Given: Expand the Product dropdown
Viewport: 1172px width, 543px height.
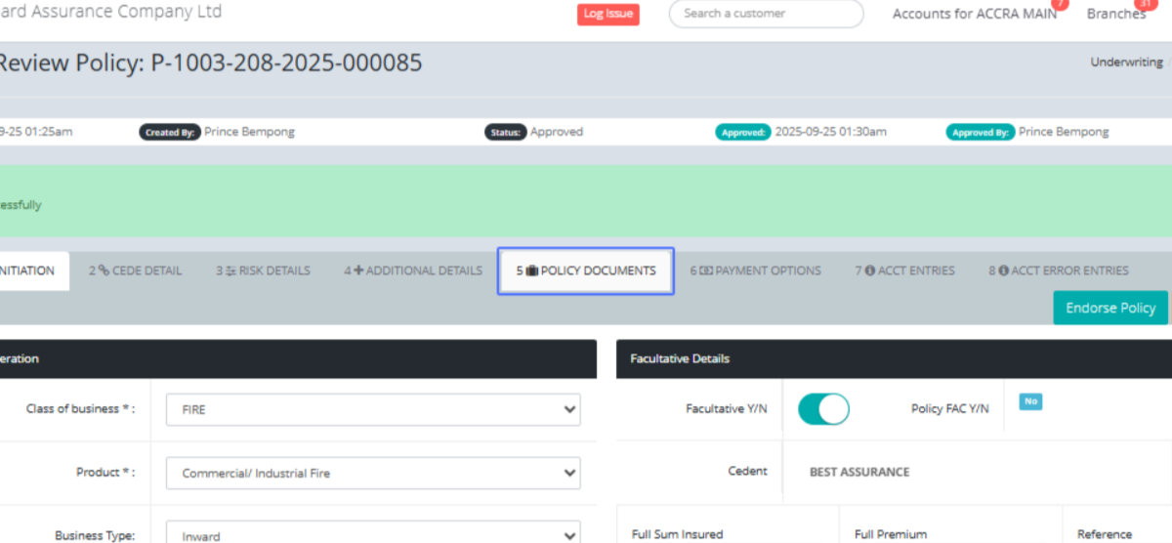Looking at the screenshot, I should (x=373, y=473).
